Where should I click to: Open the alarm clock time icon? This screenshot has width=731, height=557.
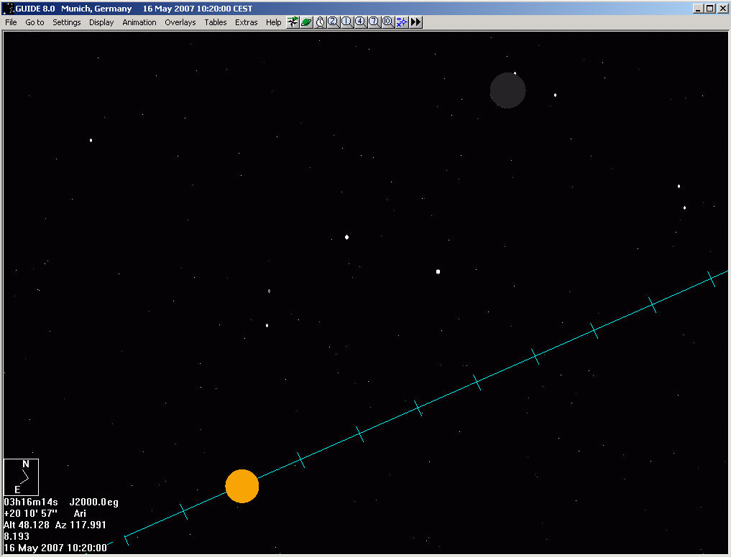(x=320, y=22)
